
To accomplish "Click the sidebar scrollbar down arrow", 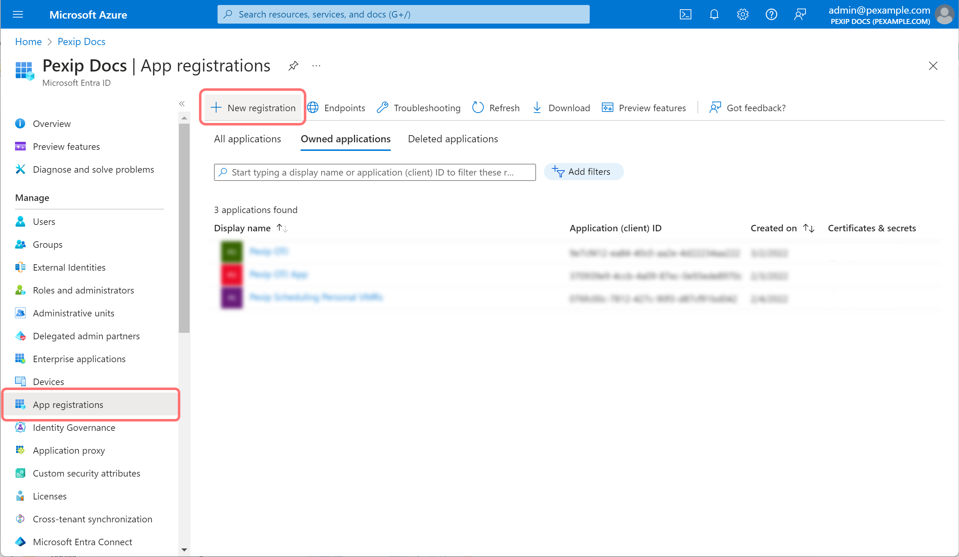I will click(x=184, y=549).
